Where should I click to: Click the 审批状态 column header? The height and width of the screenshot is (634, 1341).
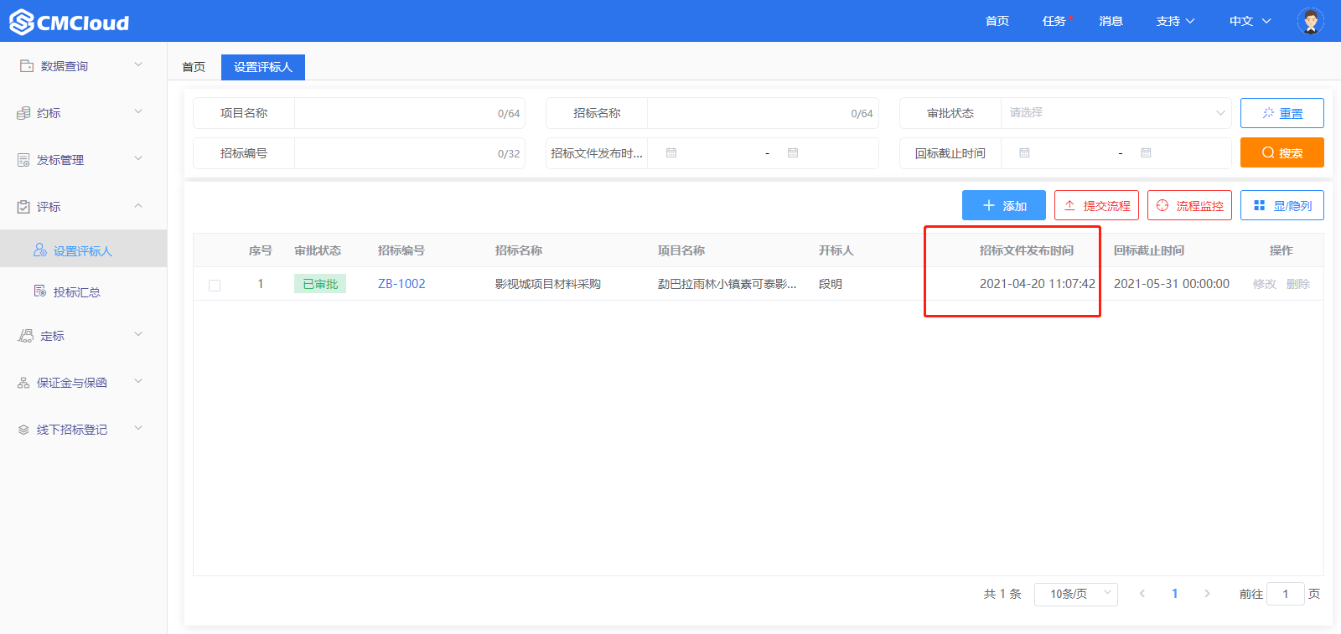point(318,250)
